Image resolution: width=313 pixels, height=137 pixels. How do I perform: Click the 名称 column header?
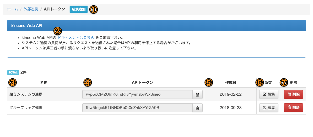pyautogui.click(x=44, y=83)
